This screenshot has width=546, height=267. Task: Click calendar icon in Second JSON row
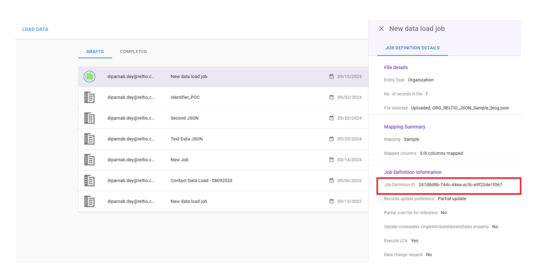331,118
